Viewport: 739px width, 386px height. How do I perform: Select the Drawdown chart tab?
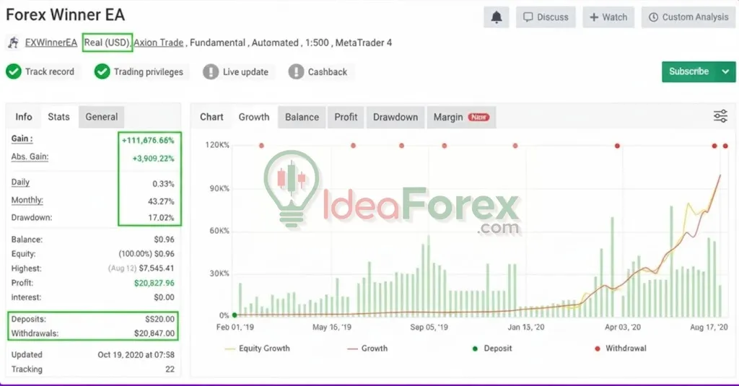point(395,117)
